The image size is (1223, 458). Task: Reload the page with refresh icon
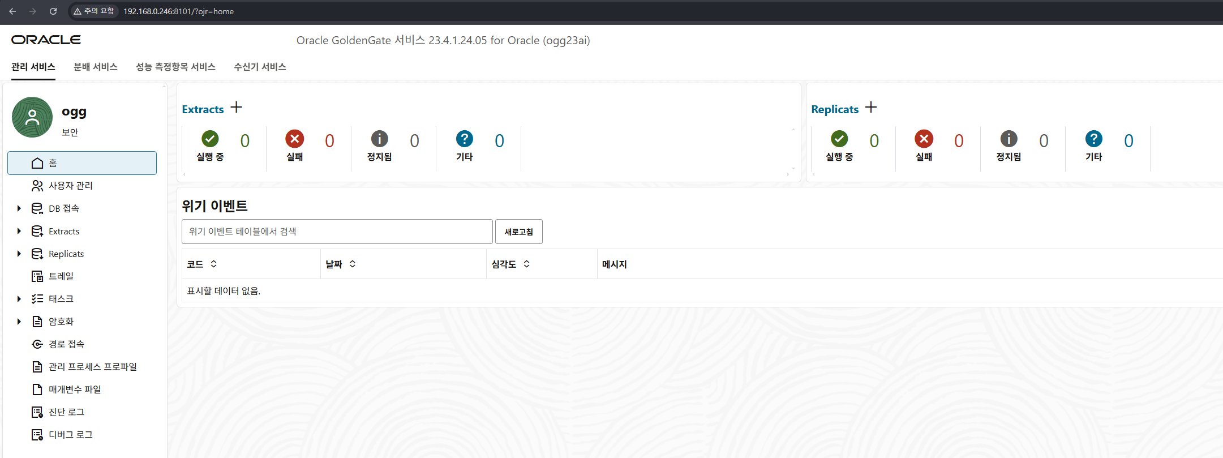pos(53,11)
